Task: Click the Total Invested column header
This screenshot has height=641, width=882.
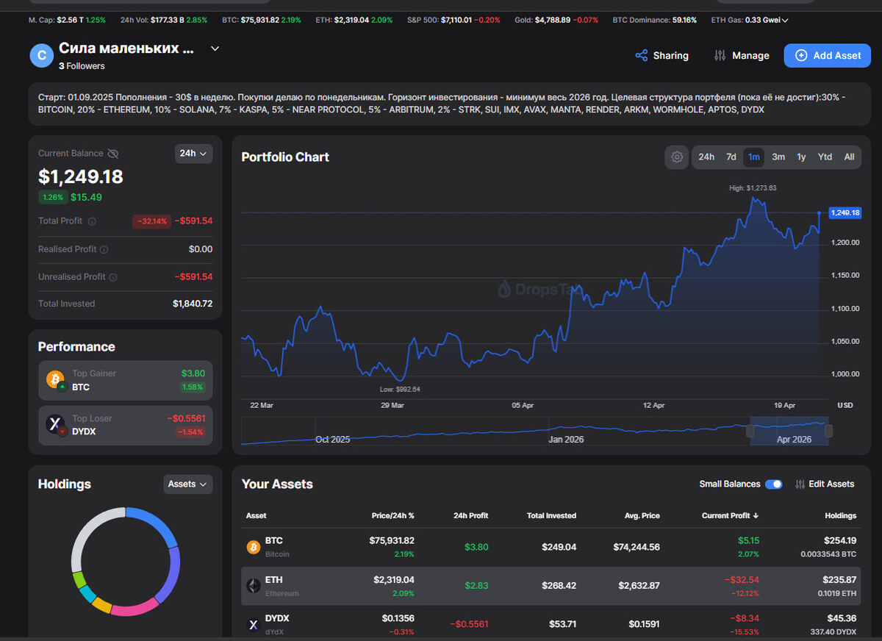Action: (551, 516)
